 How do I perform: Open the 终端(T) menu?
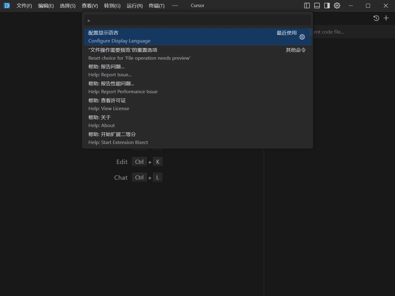[x=157, y=6]
